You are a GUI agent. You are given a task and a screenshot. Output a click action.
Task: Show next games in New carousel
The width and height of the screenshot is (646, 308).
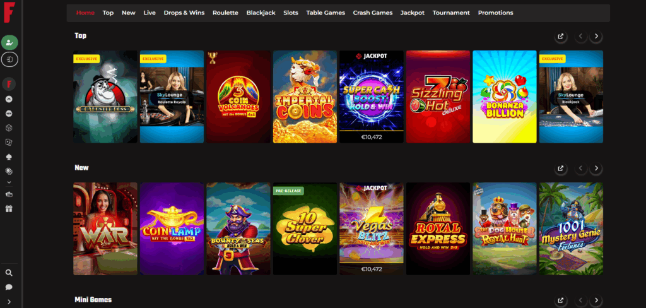596,169
